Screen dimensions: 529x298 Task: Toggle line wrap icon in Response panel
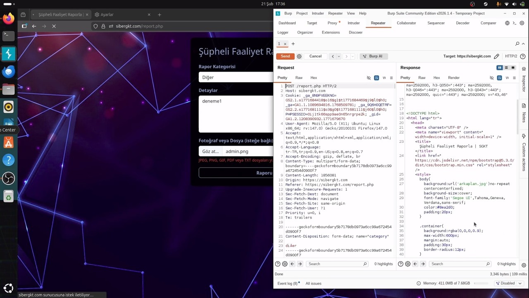pos(499,78)
